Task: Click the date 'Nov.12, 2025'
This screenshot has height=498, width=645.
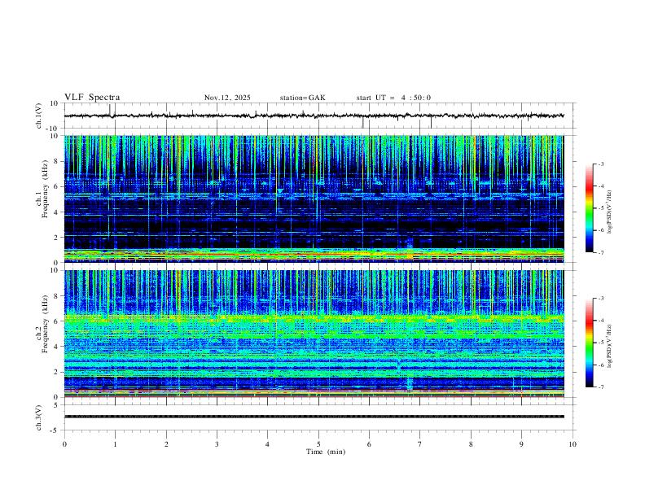Action: (227, 98)
